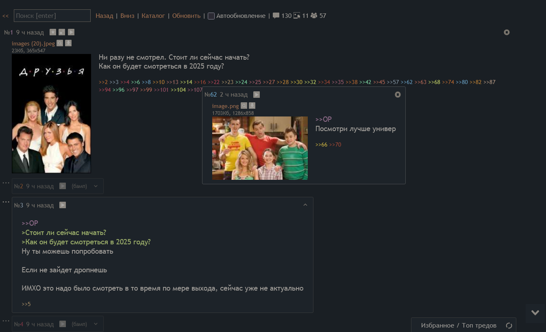
Task: Click the post number №62 link
Action: coord(211,95)
